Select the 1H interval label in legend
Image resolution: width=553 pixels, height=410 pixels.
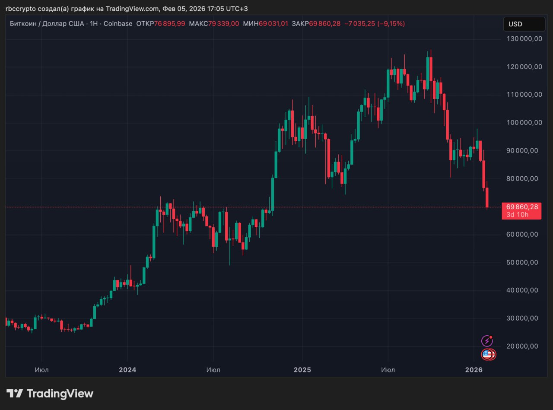click(93, 24)
